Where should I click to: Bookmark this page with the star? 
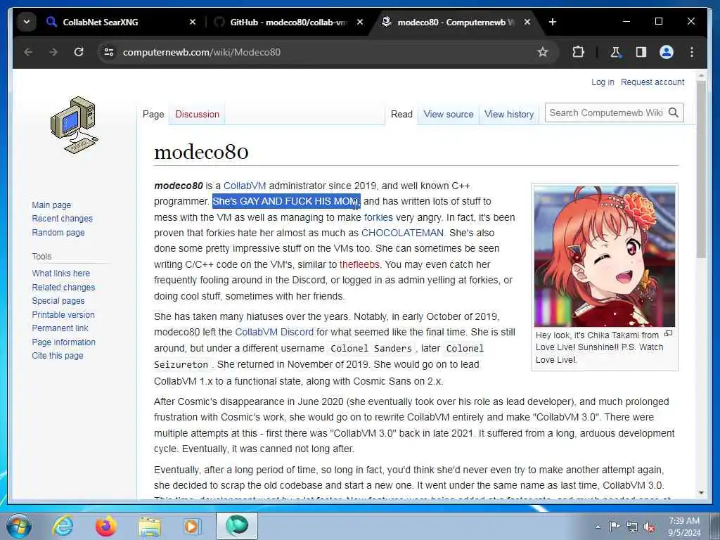coord(543,52)
